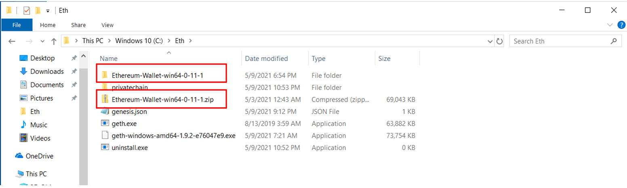The height and width of the screenshot is (188, 627).
Task: Click the search magnifier icon
Action: click(x=613, y=41)
